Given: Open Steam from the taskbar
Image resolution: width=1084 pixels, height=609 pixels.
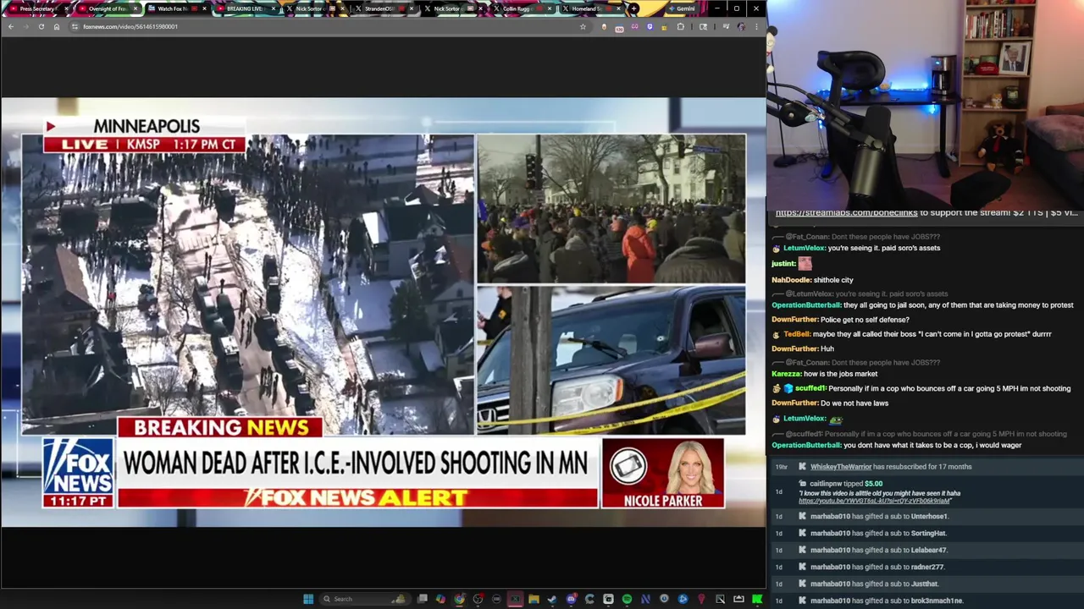Looking at the screenshot, I should [552, 599].
